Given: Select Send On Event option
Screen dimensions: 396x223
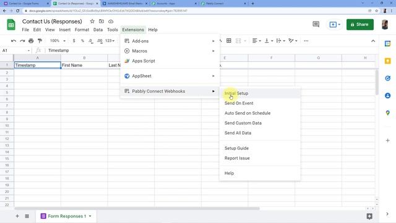Looking at the screenshot, I should point(260,103).
